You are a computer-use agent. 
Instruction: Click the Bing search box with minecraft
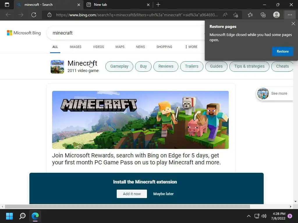[125, 33]
